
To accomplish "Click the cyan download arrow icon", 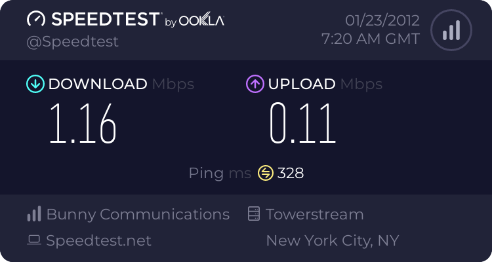I will (x=35, y=84).
